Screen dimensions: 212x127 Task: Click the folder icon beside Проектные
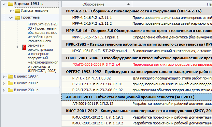click(17, 18)
